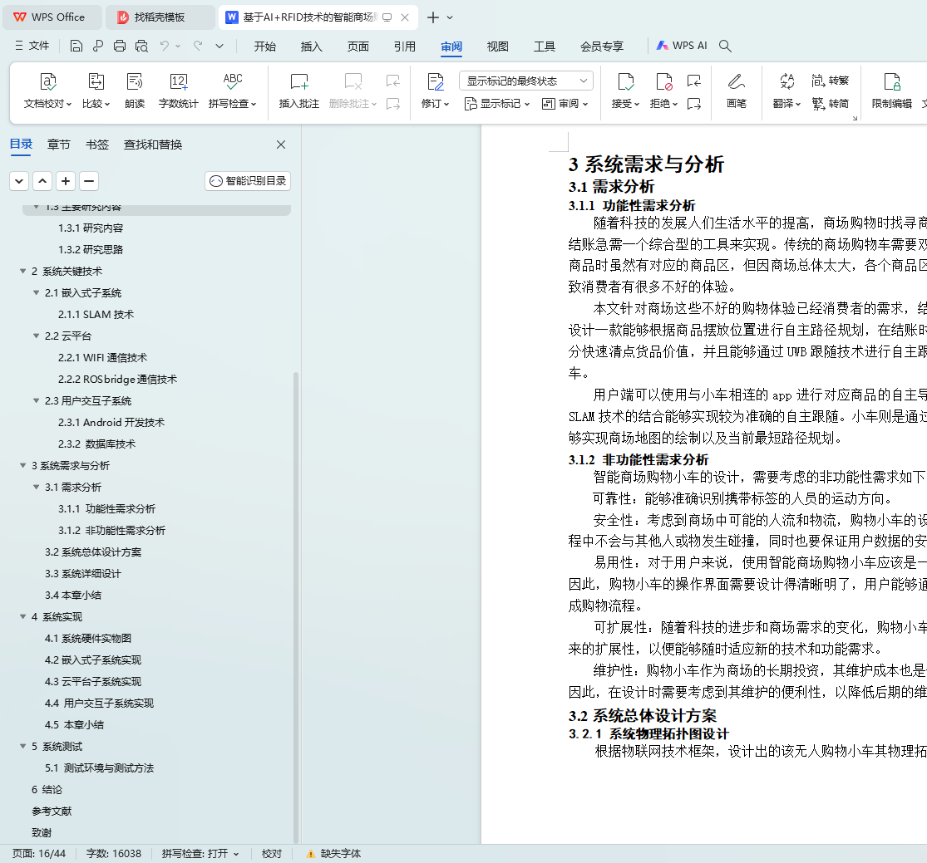Collapse the 5 系统测试 node
The image size is (927, 863).
(x=23, y=747)
